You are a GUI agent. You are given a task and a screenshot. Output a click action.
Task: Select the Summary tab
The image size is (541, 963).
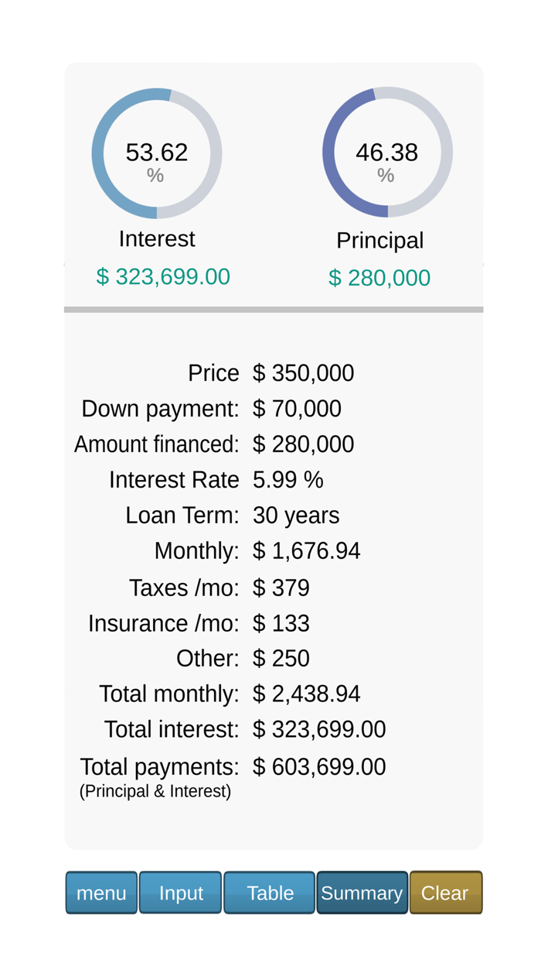click(x=362, y=893)
